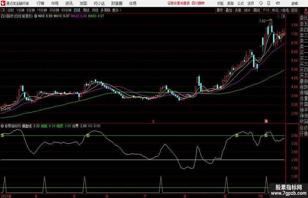Open the 问小达 menu
The image size is (308, 198).
pyautogui.click(x=99, y=3)
